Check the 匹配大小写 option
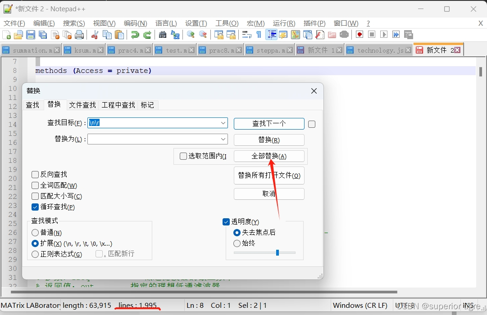487x315 pixels. click(35, 196)
